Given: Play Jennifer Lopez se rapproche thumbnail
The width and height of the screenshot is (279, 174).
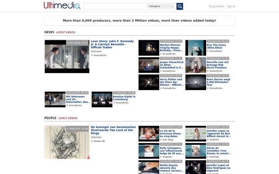Looking at the screenshot, I should coord(196,134).
